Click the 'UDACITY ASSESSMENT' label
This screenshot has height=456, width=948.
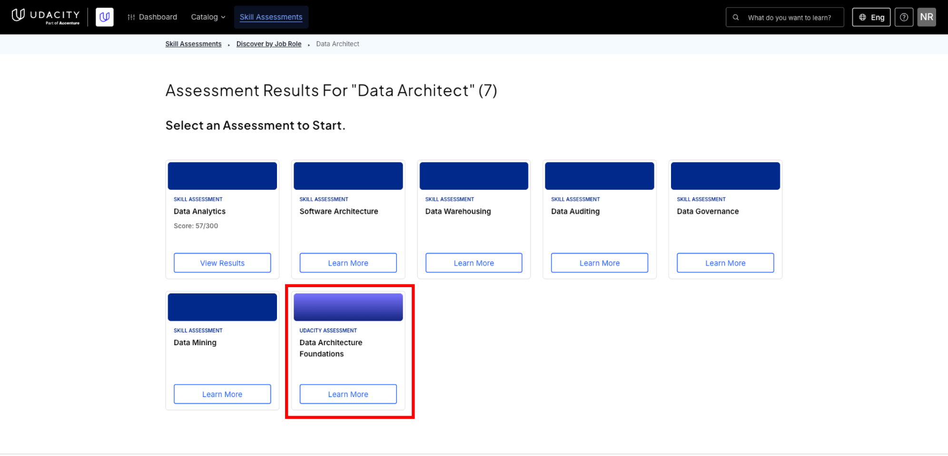pyautogui.click(x=328, y=330)
